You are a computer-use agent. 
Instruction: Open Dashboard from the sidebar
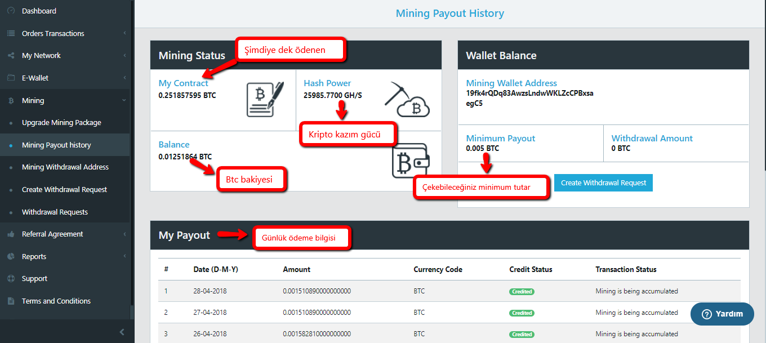pyautogui.click(x=65, y=11)
